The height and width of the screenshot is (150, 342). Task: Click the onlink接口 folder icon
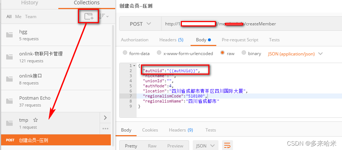[x=9, y=79]
